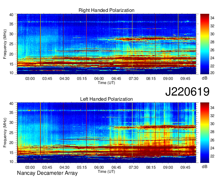The width and height of the screenshot is (218, 177).
Task: Click the 30 MHz tick on Left Handed plot
Action: (11, 122)
